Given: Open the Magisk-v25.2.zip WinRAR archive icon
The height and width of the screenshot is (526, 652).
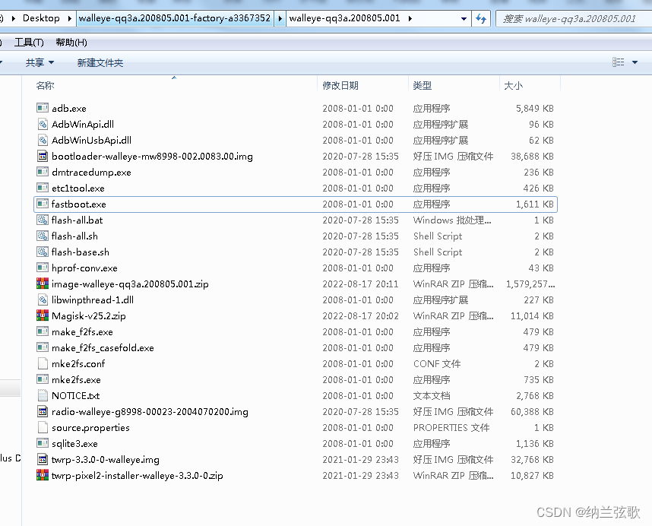Looking at the screenshot, I should coord(41,315).
